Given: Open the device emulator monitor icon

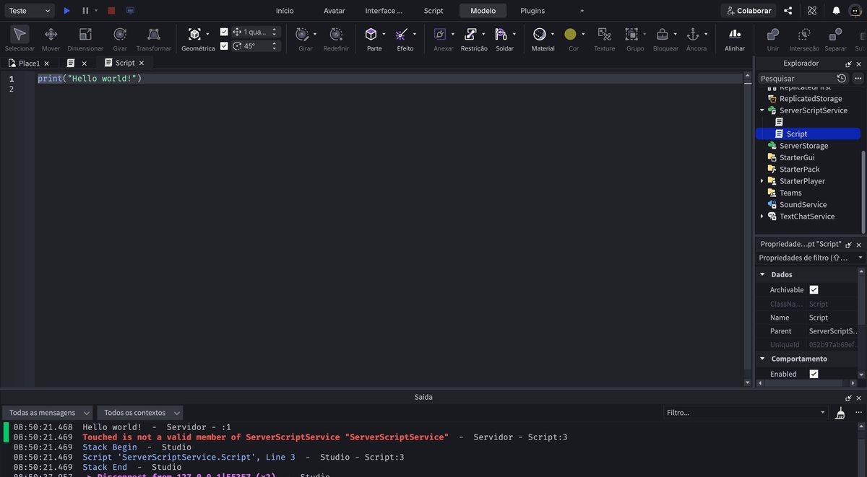Looking at the screenshot, I should point(130,11).
